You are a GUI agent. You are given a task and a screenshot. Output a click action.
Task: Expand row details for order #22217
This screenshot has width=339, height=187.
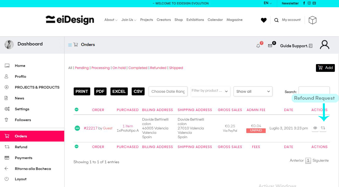(77, 128)
